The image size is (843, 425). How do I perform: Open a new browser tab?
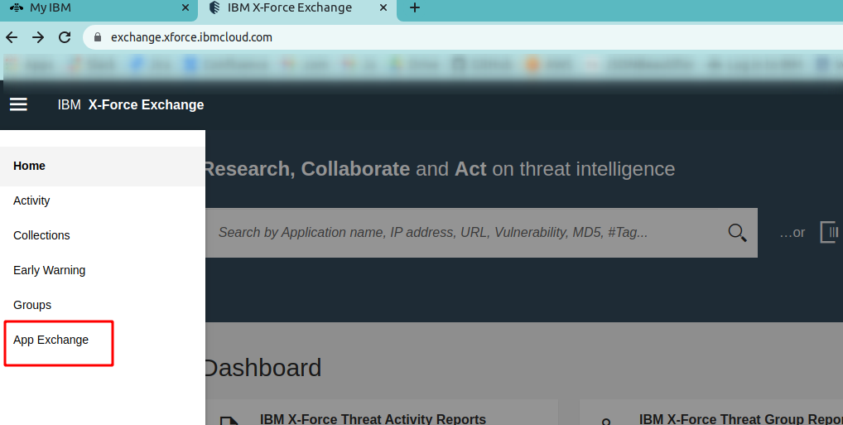415,7
